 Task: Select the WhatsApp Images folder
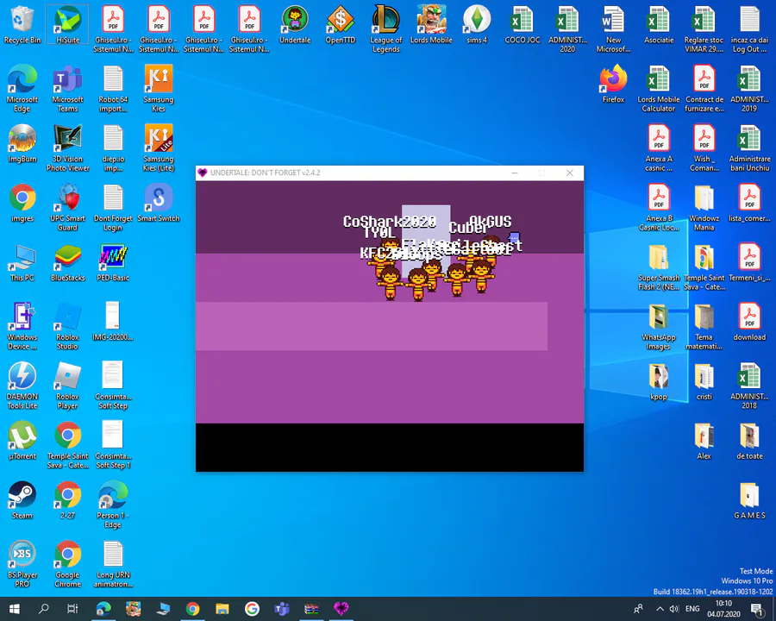[x=659, y=326]
